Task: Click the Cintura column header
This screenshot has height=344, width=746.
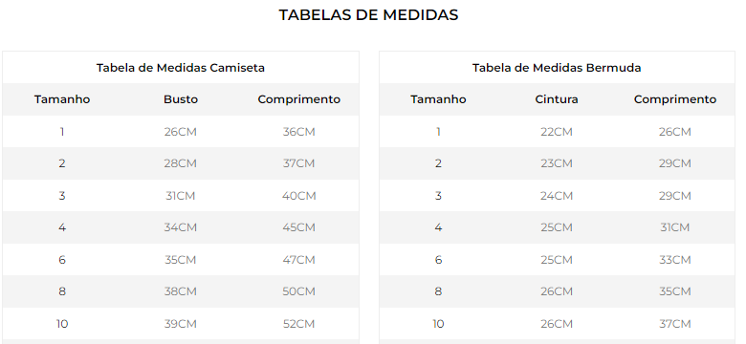Action: tap(557, 99)
